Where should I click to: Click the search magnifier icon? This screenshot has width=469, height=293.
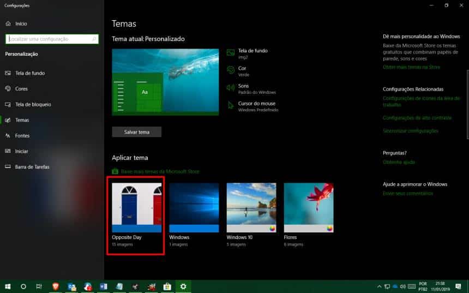[x=94, y=39]
